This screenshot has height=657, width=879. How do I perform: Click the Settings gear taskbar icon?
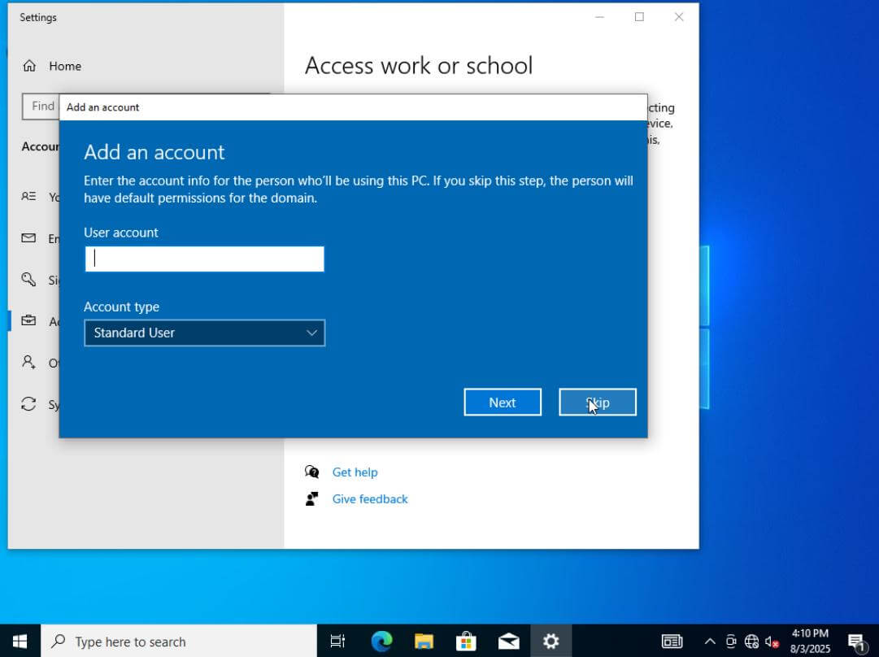[x=551, y=641]
